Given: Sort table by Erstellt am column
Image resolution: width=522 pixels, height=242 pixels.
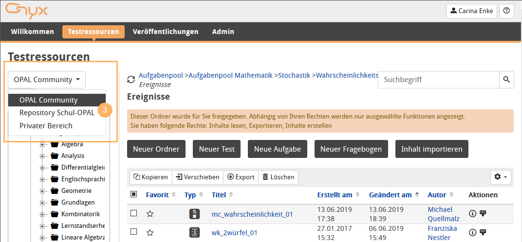Looking at the screenshot, I should [338, 195].
